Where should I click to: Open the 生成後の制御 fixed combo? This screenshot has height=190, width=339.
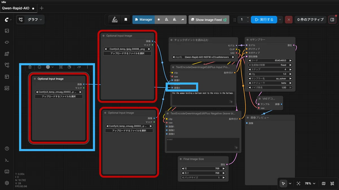pyautogui.click(x=270, y=65)
